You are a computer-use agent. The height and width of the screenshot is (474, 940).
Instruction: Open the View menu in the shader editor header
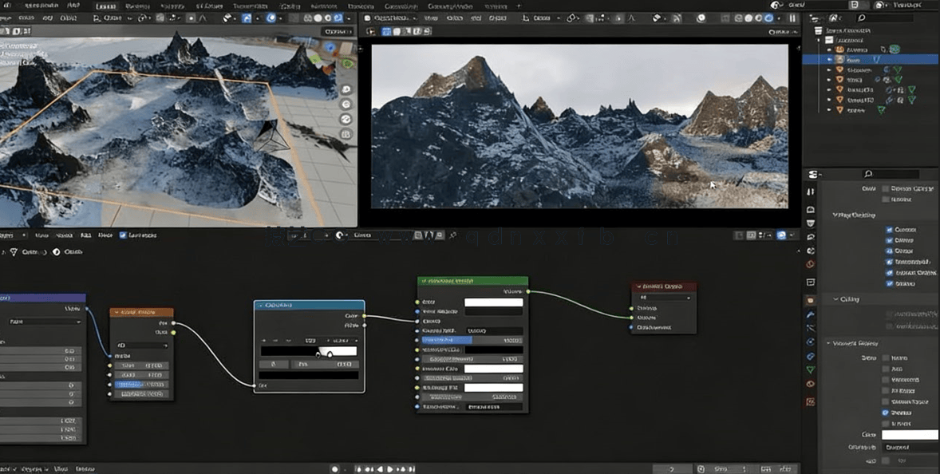coord(41,235)
